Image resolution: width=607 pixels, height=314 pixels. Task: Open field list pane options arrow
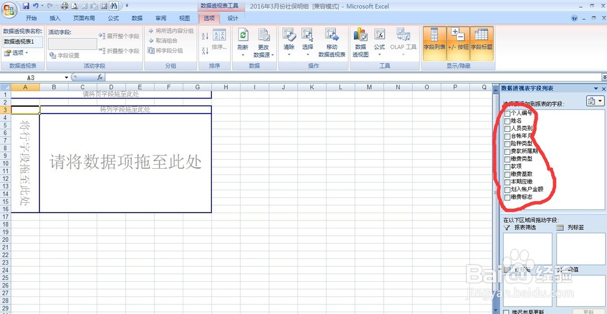[x=597, y=89]
